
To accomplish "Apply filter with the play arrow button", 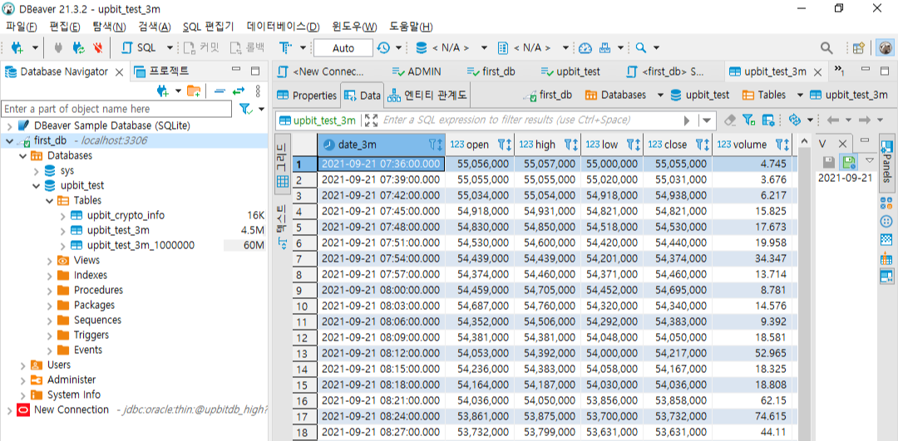I will (688, 120).
